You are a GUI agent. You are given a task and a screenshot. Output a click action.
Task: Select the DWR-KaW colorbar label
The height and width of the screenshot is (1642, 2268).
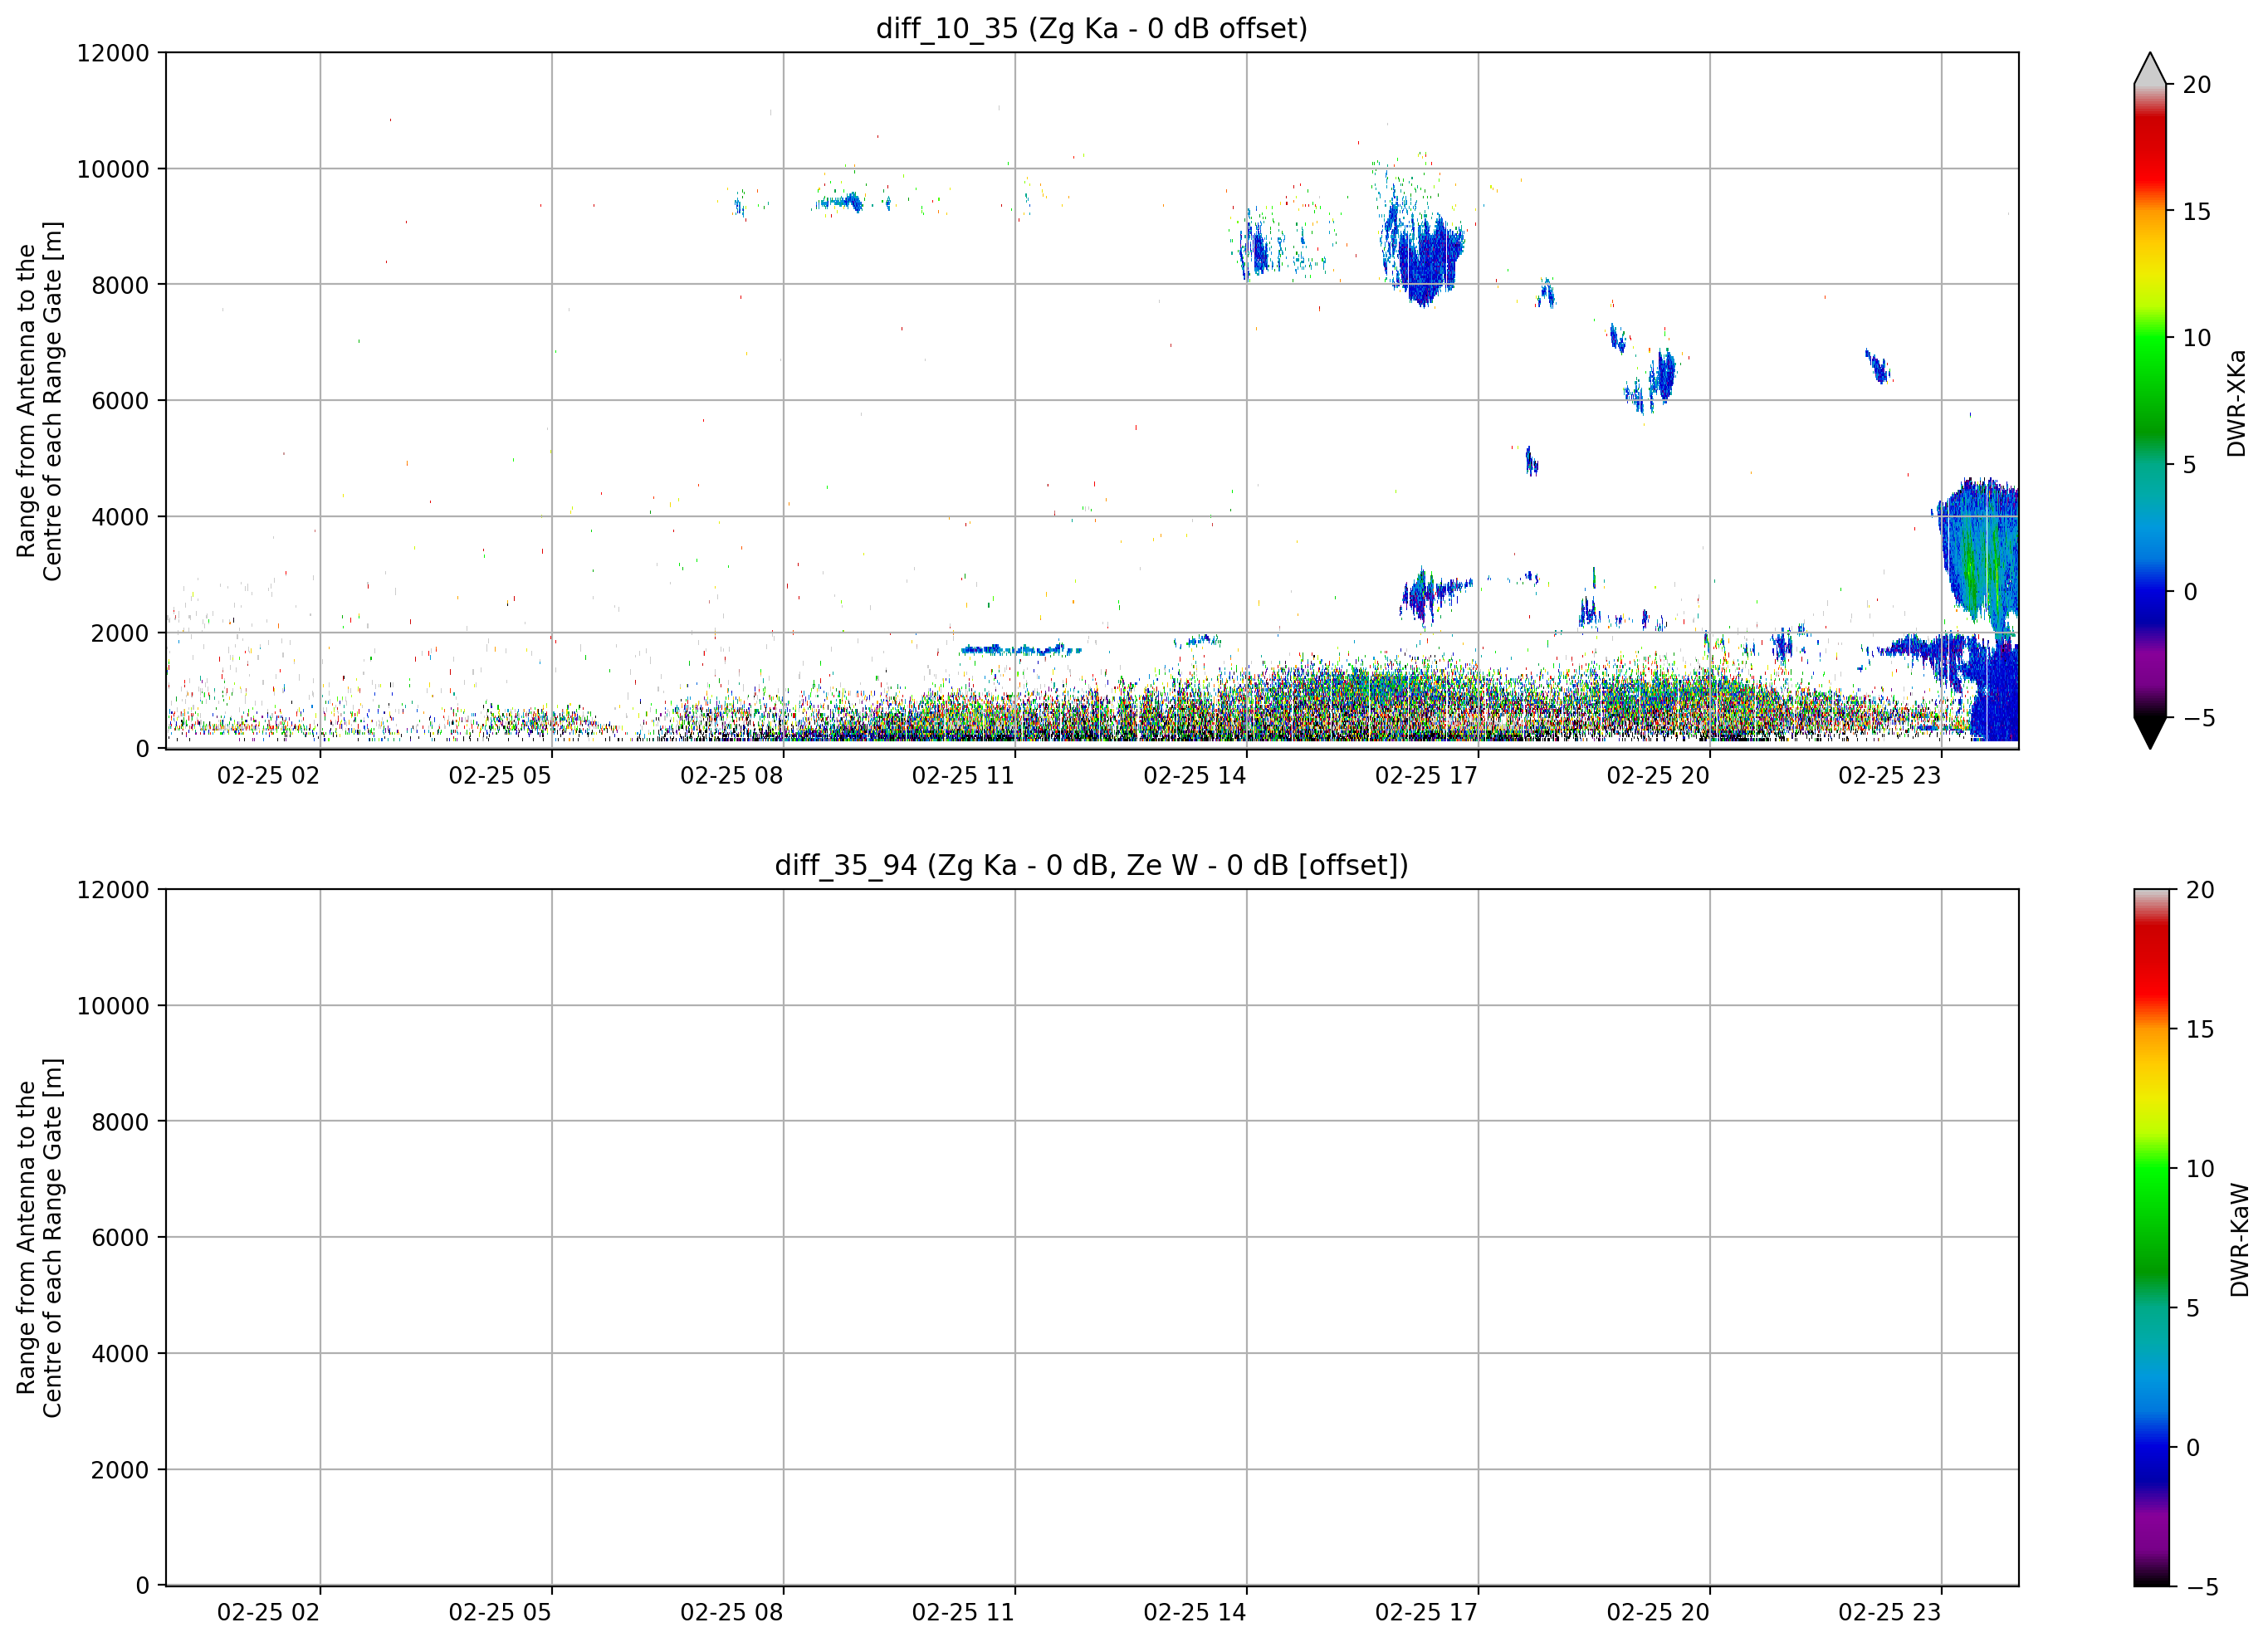click(x=2239, y=1239)
